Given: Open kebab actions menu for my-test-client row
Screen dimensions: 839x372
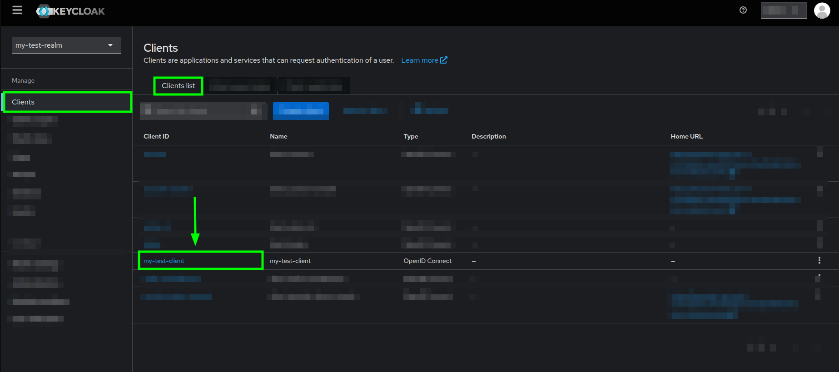Looking at the screenshot, I should (x=819, y=260).
